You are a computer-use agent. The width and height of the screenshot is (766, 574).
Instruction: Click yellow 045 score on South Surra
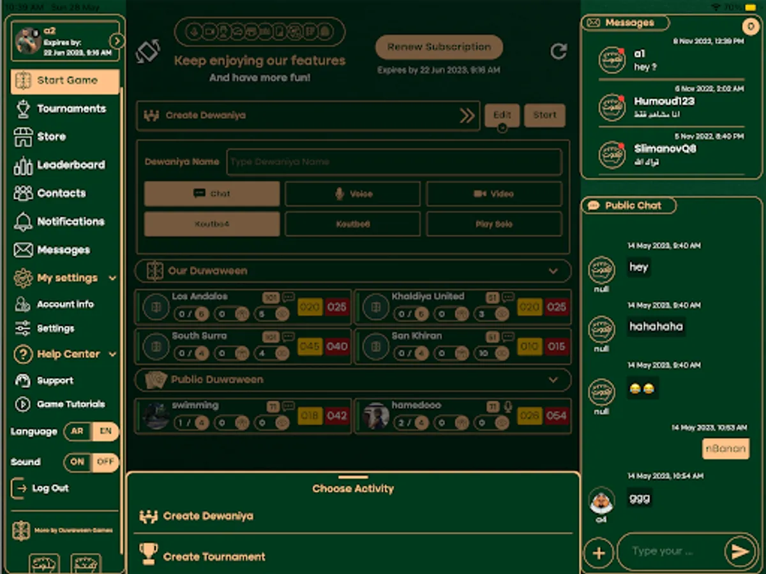(x=310, y=347)
